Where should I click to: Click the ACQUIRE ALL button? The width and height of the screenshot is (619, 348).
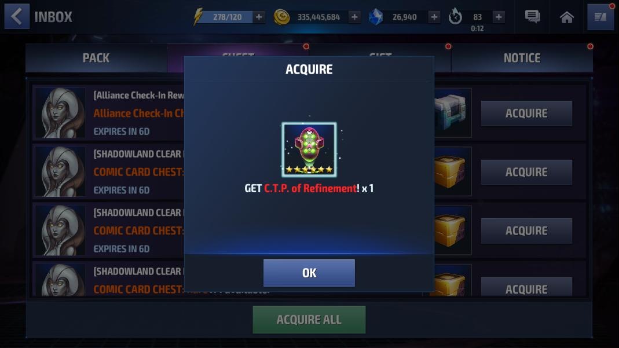pos(309,320)
